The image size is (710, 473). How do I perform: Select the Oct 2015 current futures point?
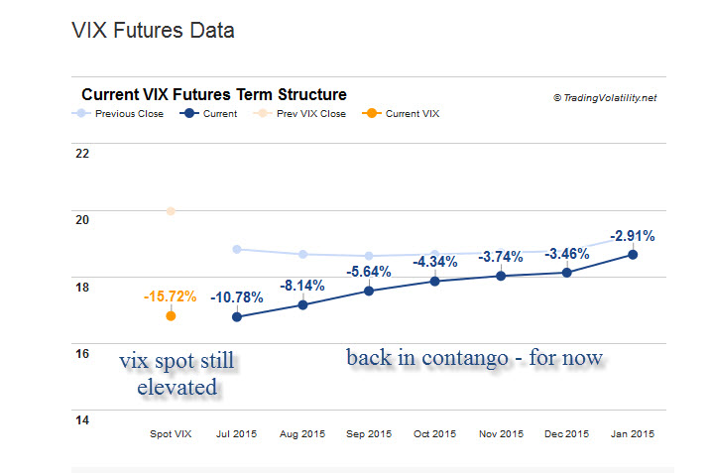click(435, 281)
